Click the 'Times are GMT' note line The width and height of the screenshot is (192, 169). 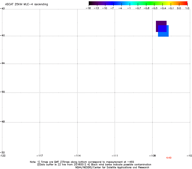click(x=82, y=162)
